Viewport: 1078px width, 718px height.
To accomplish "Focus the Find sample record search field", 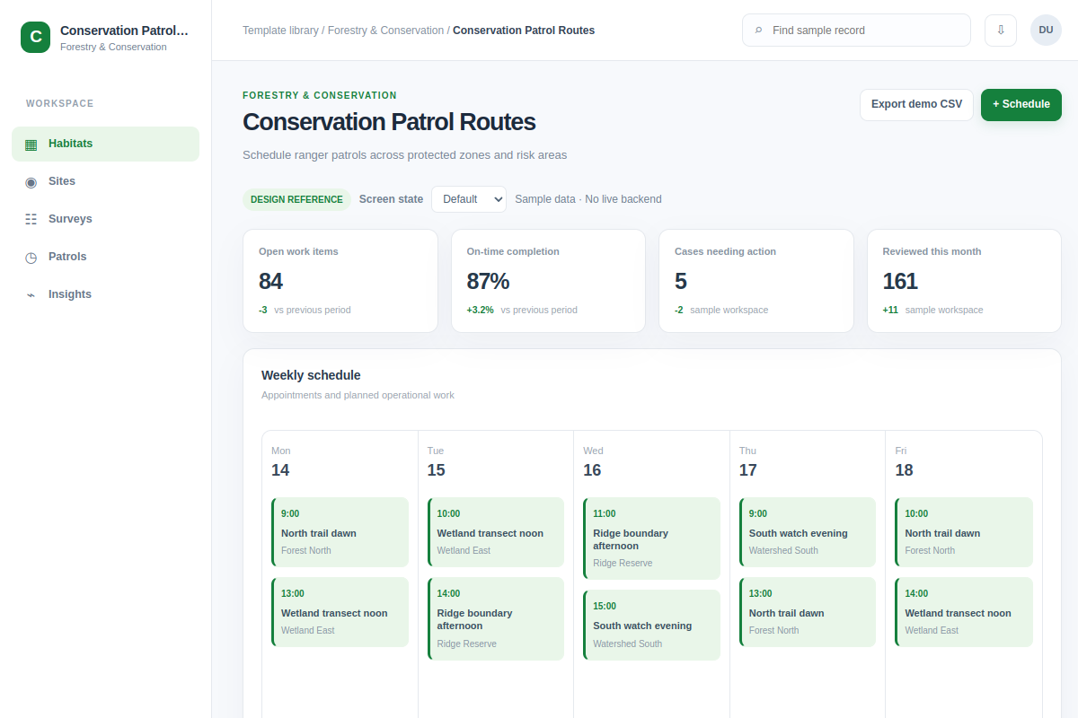I will click(x=856, y=30).
